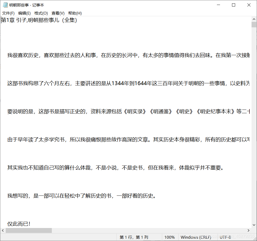Click the line 仅此而已！
The height and width of the screenshot is (241, 257).
tap(19, 224)
